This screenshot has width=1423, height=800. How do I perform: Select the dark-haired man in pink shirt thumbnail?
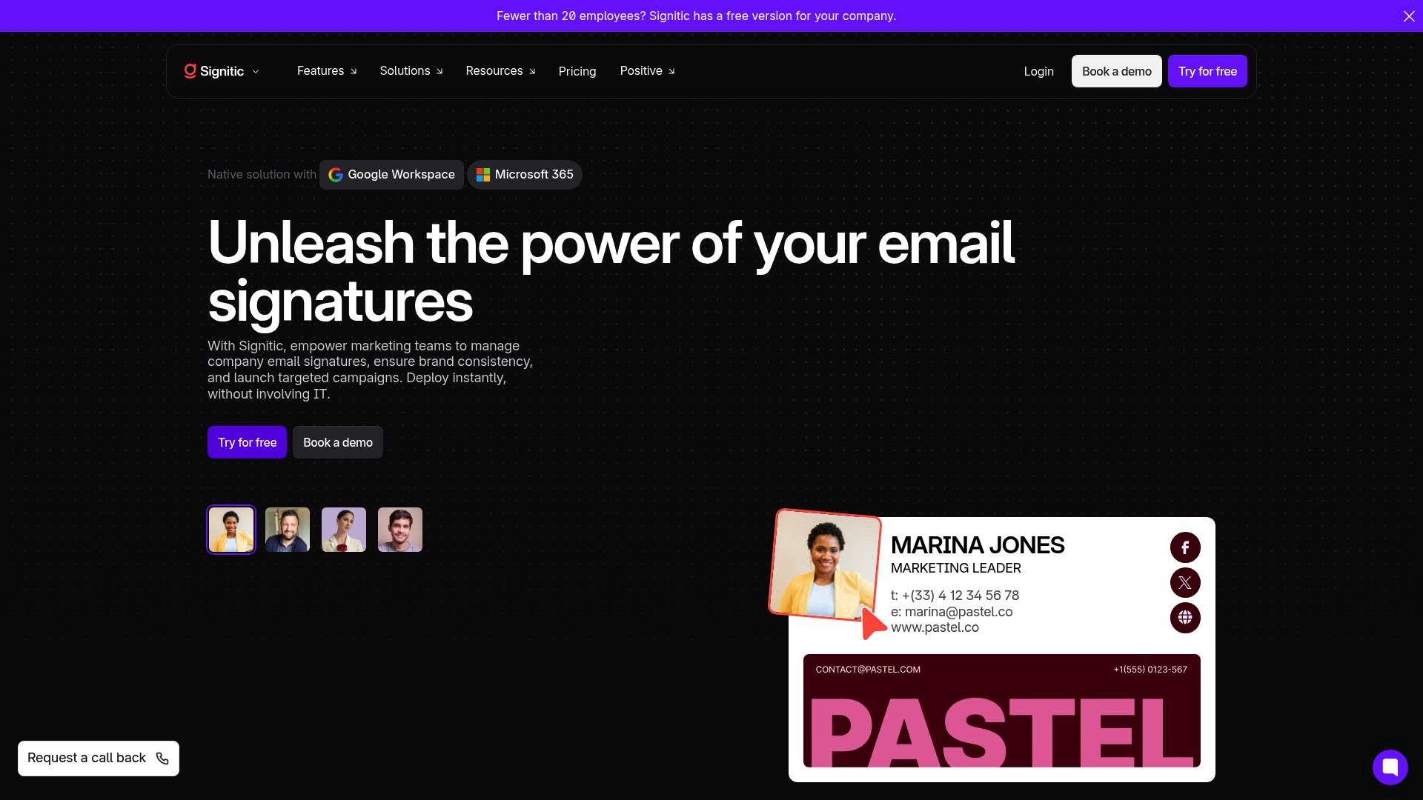[x=400, y=530]
